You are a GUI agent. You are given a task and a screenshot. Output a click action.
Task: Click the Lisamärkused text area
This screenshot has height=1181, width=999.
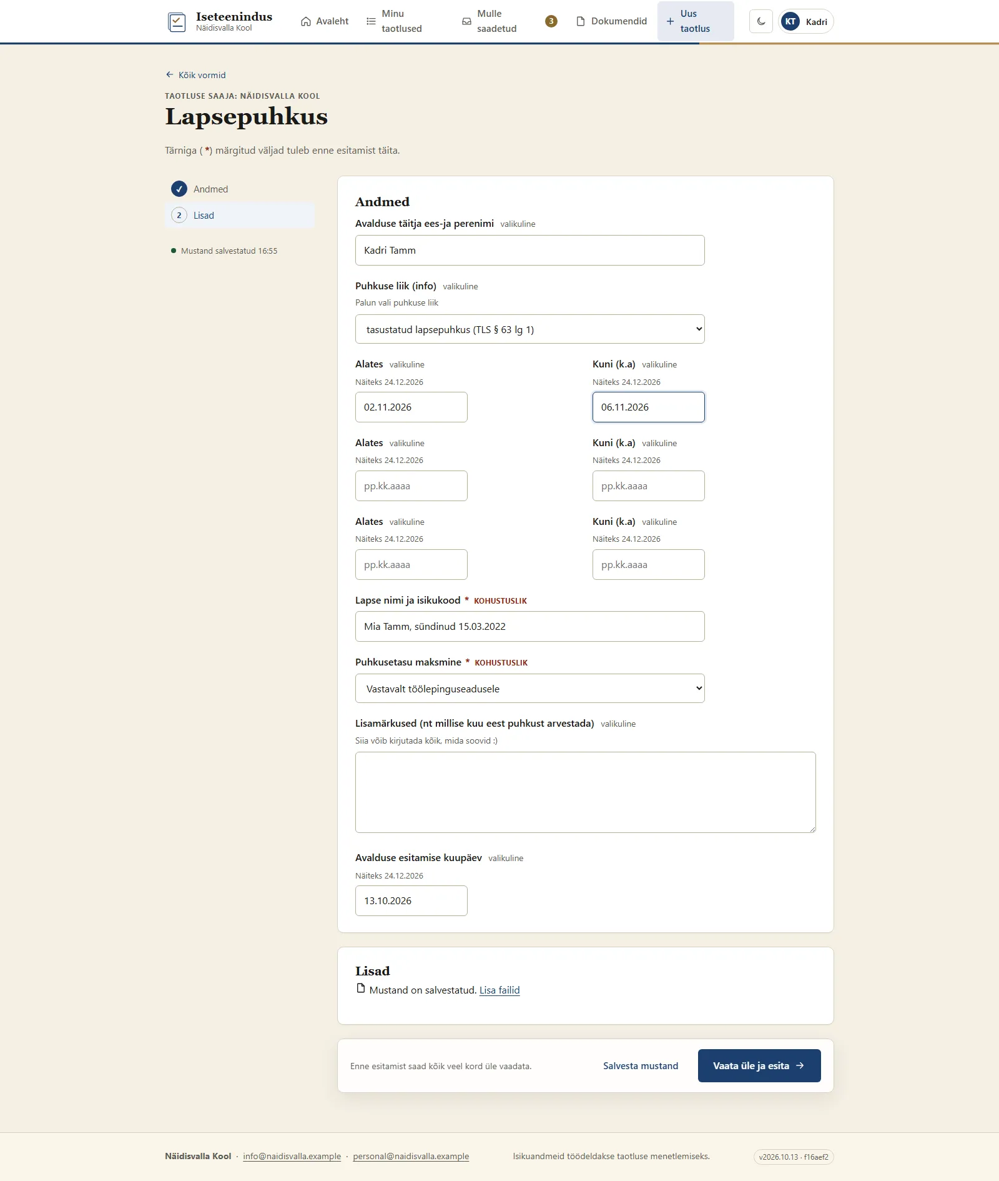pyautogui.click(x=586, y=792)
